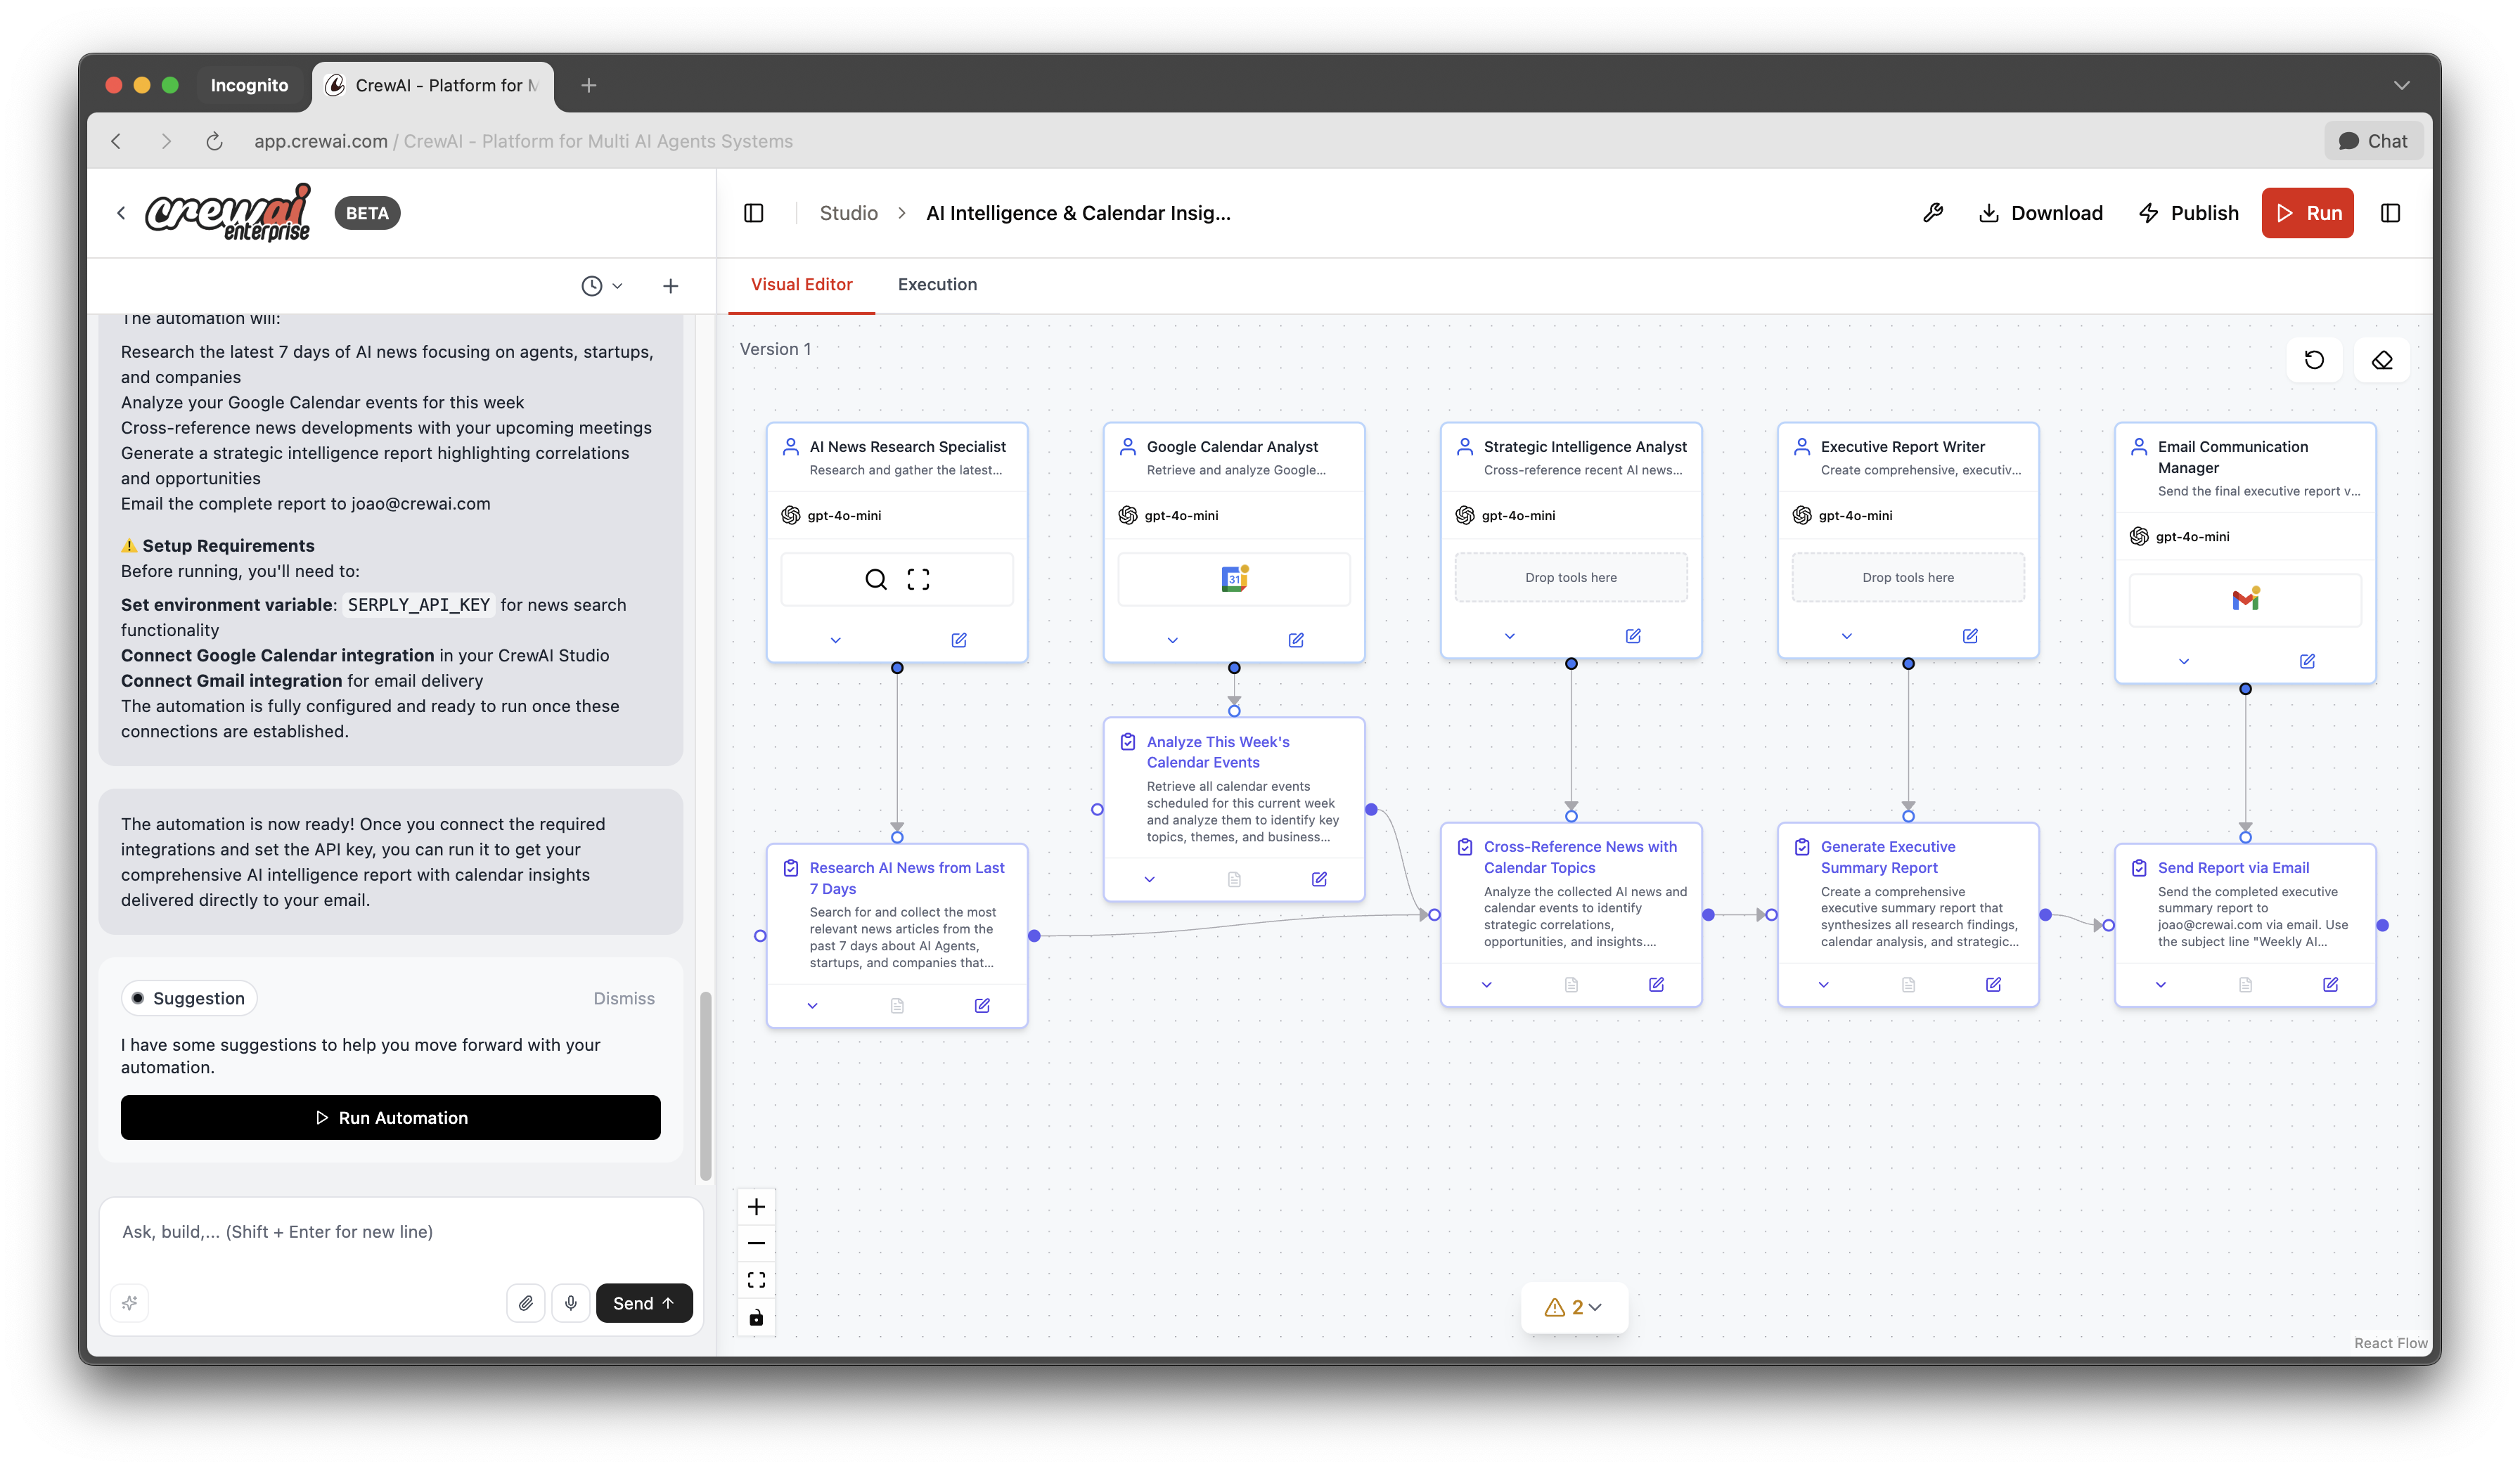The width and height of the screenshot is (2520, 1469).
Task: Attach a file with paperclip icon
Action: [x=525, y=1303]
